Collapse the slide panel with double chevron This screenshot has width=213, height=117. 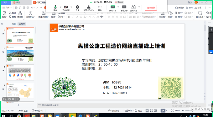pyautogui.click(x=2, y=24)
